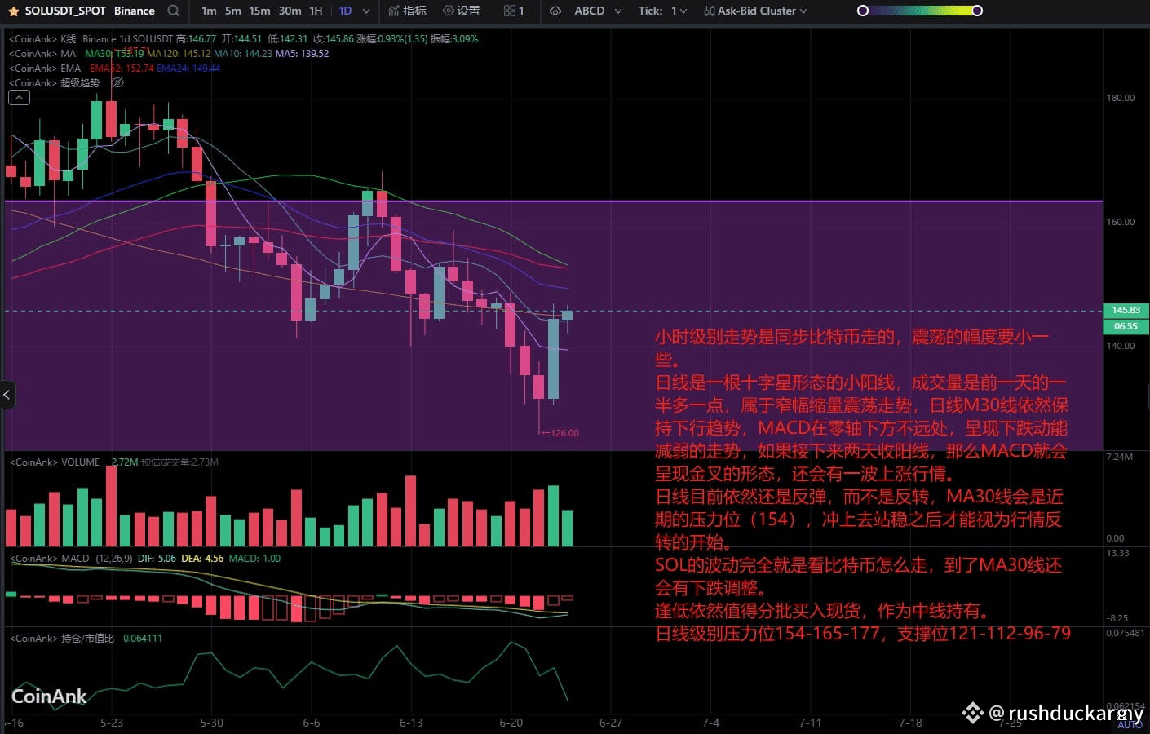
Task: Click the MA5: 139.52 legend value
Action: tap(302, 54)
